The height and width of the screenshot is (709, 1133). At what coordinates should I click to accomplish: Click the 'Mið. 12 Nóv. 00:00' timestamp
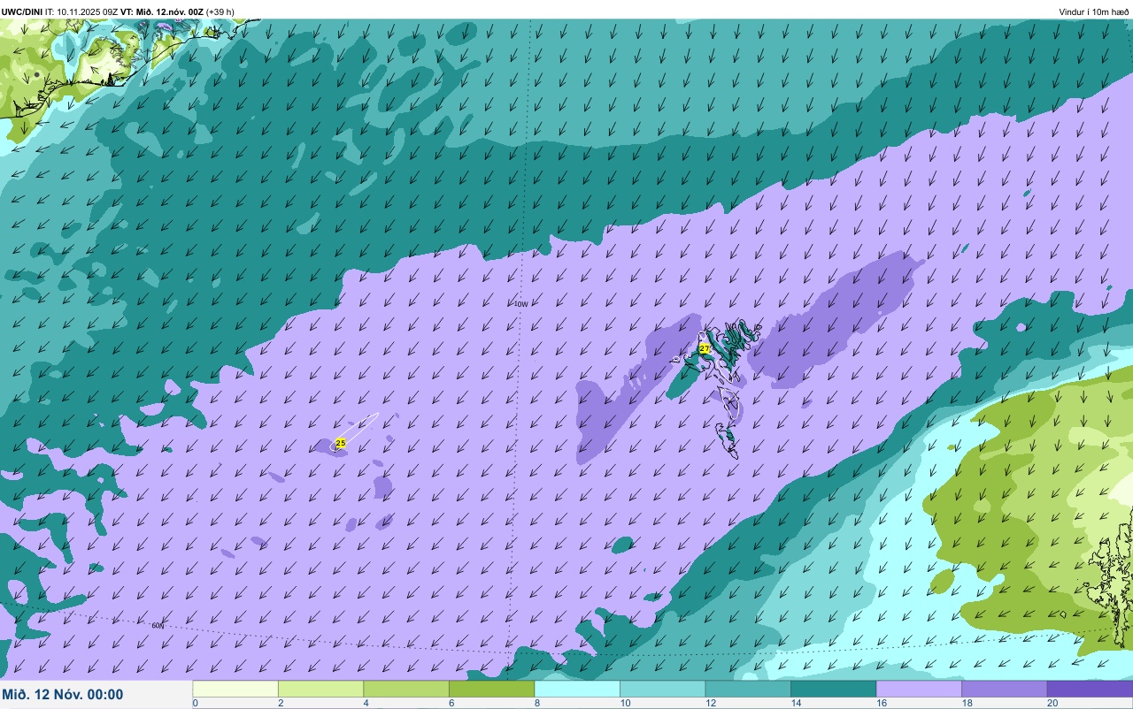coord(63,695)
